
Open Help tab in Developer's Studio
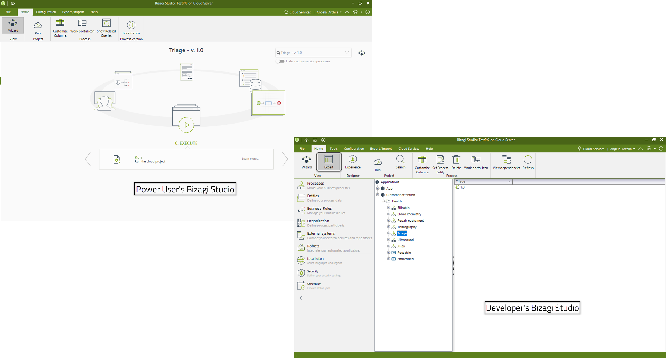click(429, 149)
